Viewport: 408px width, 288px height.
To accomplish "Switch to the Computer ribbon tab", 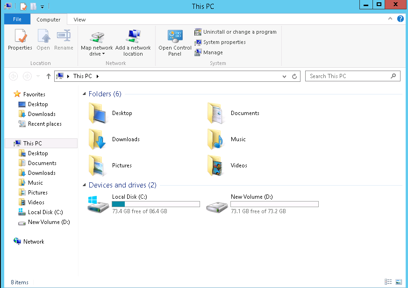I will point(49,20).
